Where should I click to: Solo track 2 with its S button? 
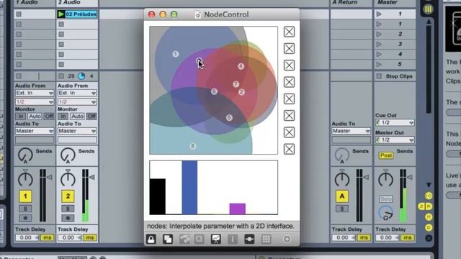pos(68,209)
